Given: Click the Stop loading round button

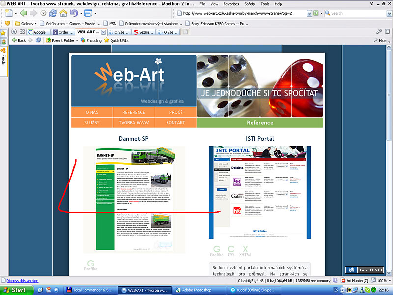Looking at the screenshot, I should (x=43, y=13).
